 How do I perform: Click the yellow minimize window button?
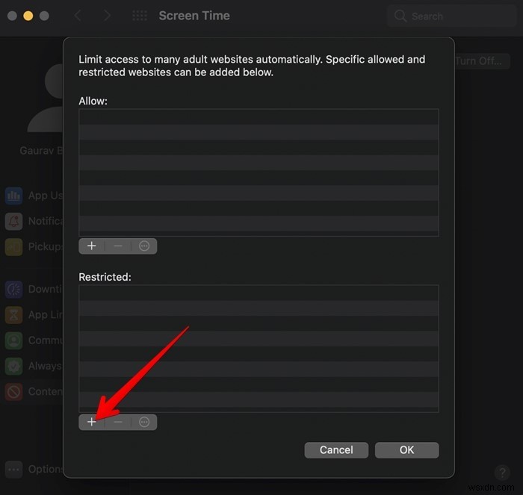click(x=28, y=16)
